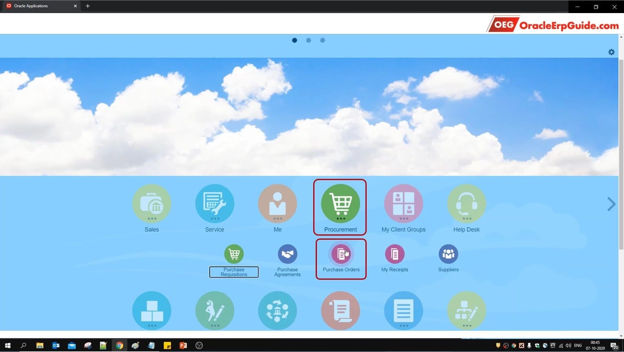
Task: Click microphone tray icon
Action: 529,345
